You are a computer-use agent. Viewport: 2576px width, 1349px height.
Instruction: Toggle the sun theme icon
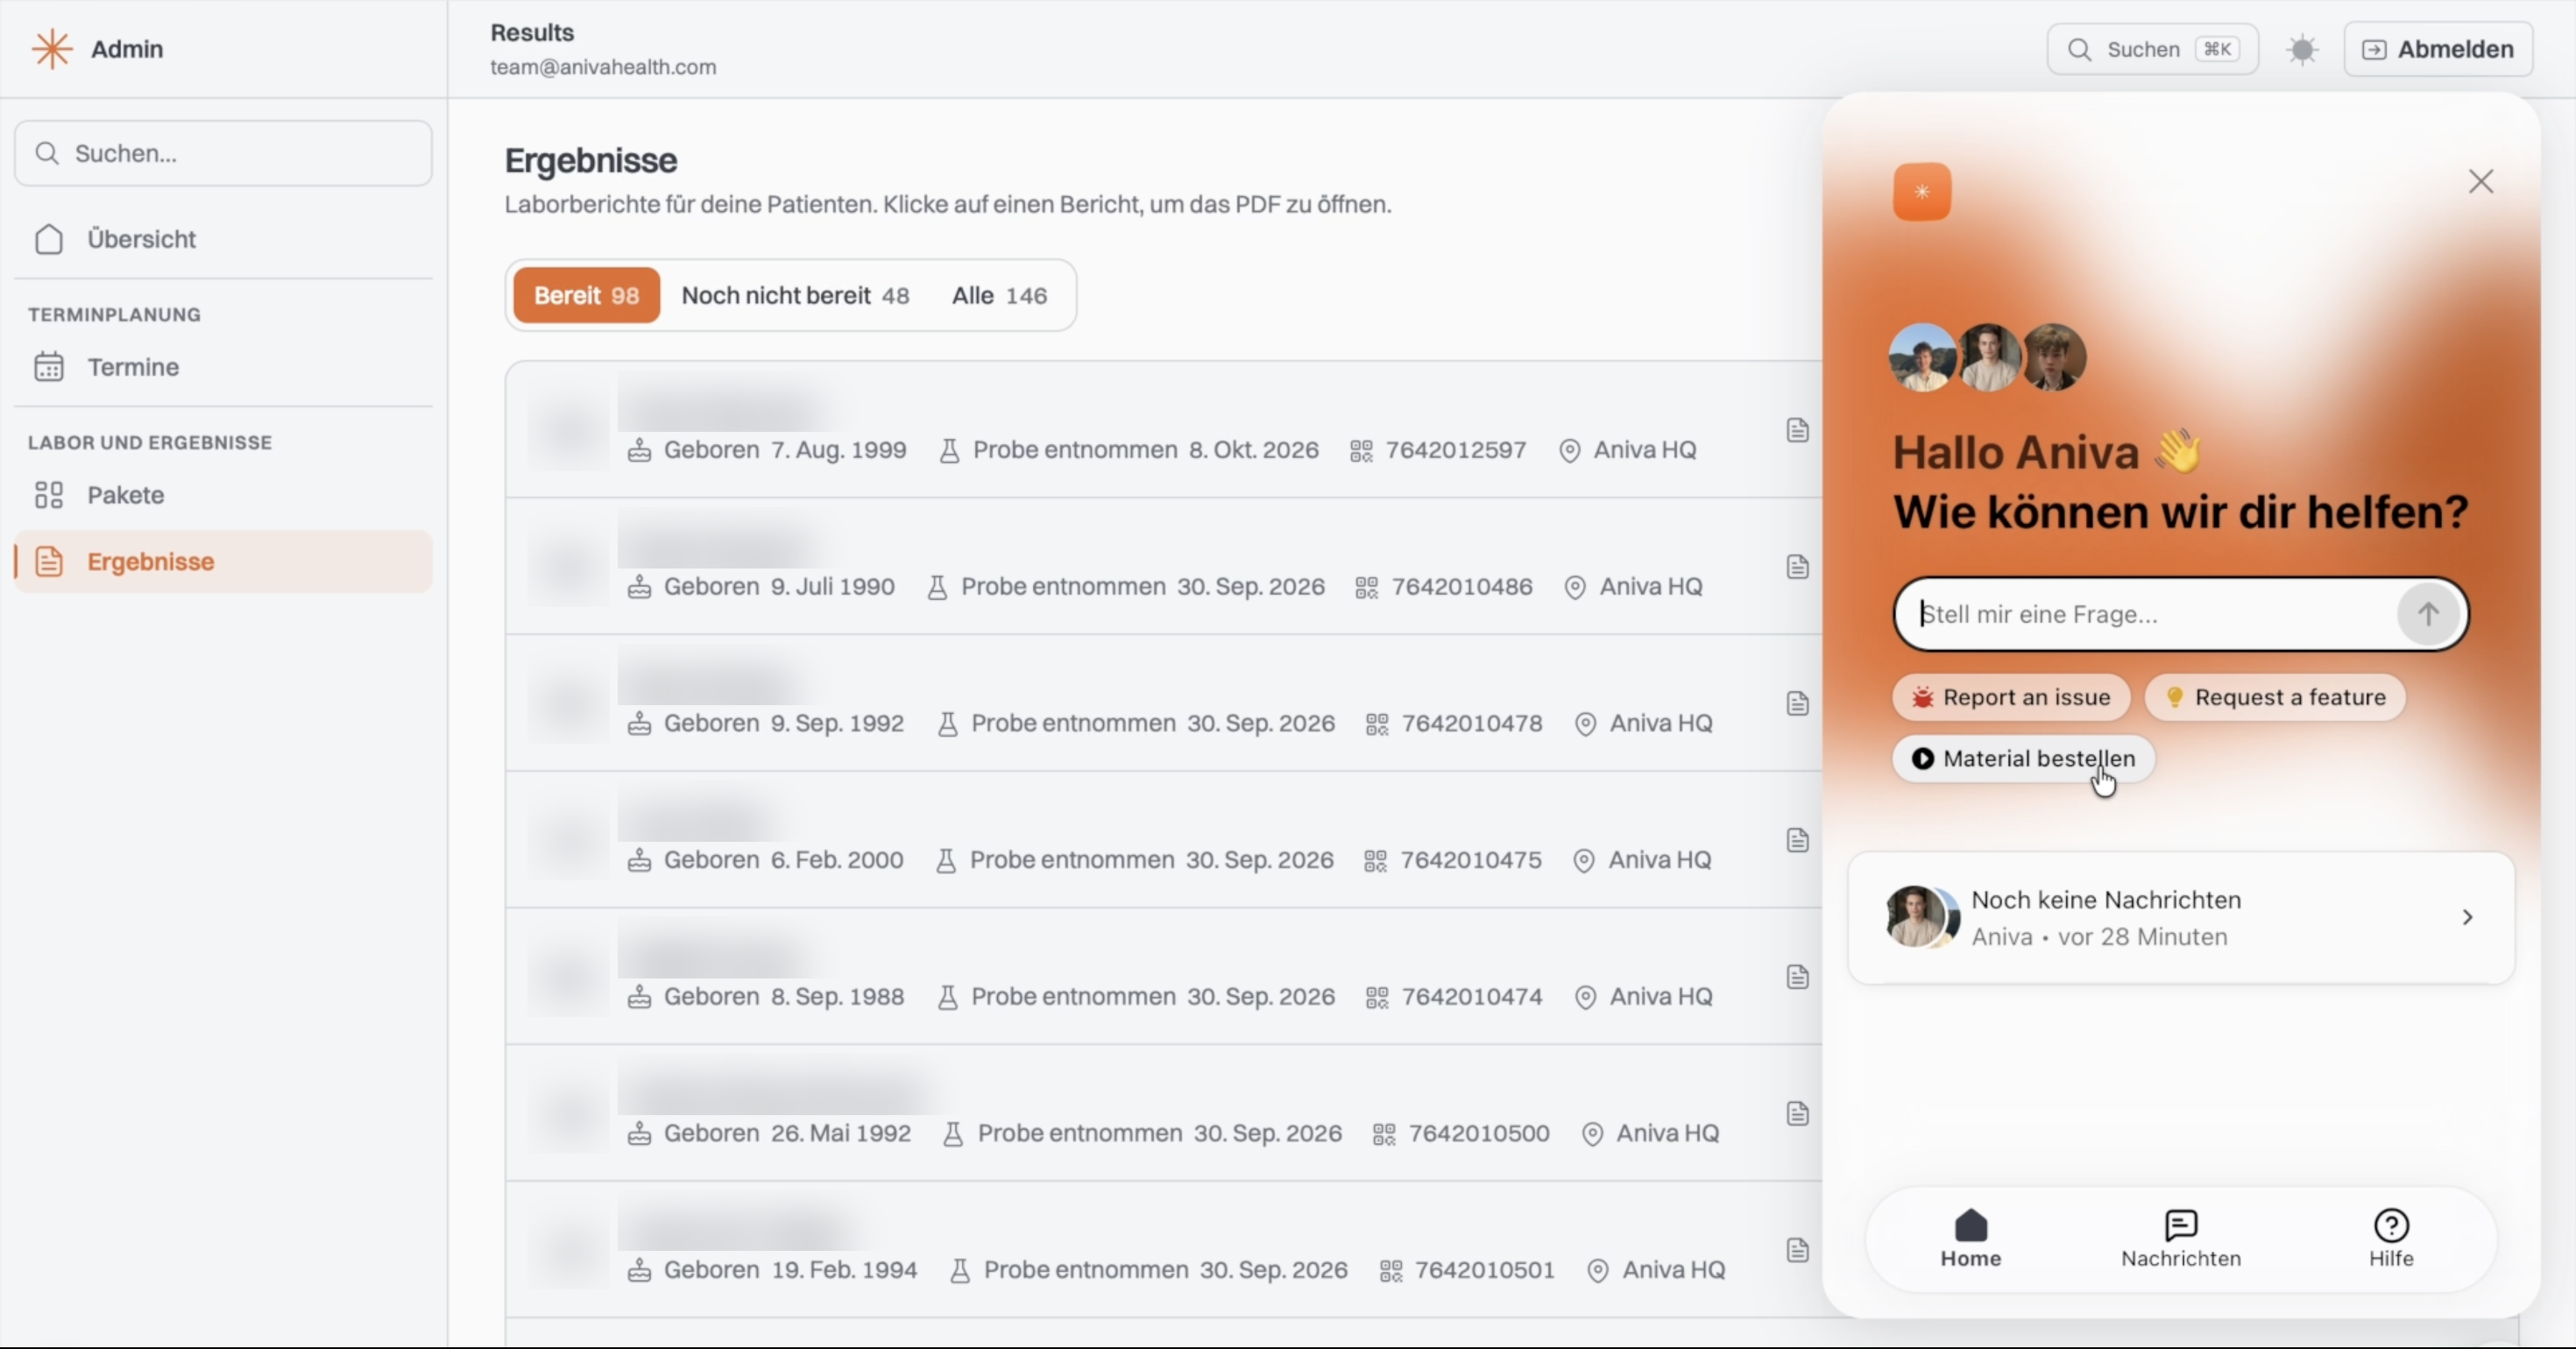(2302, 49)
